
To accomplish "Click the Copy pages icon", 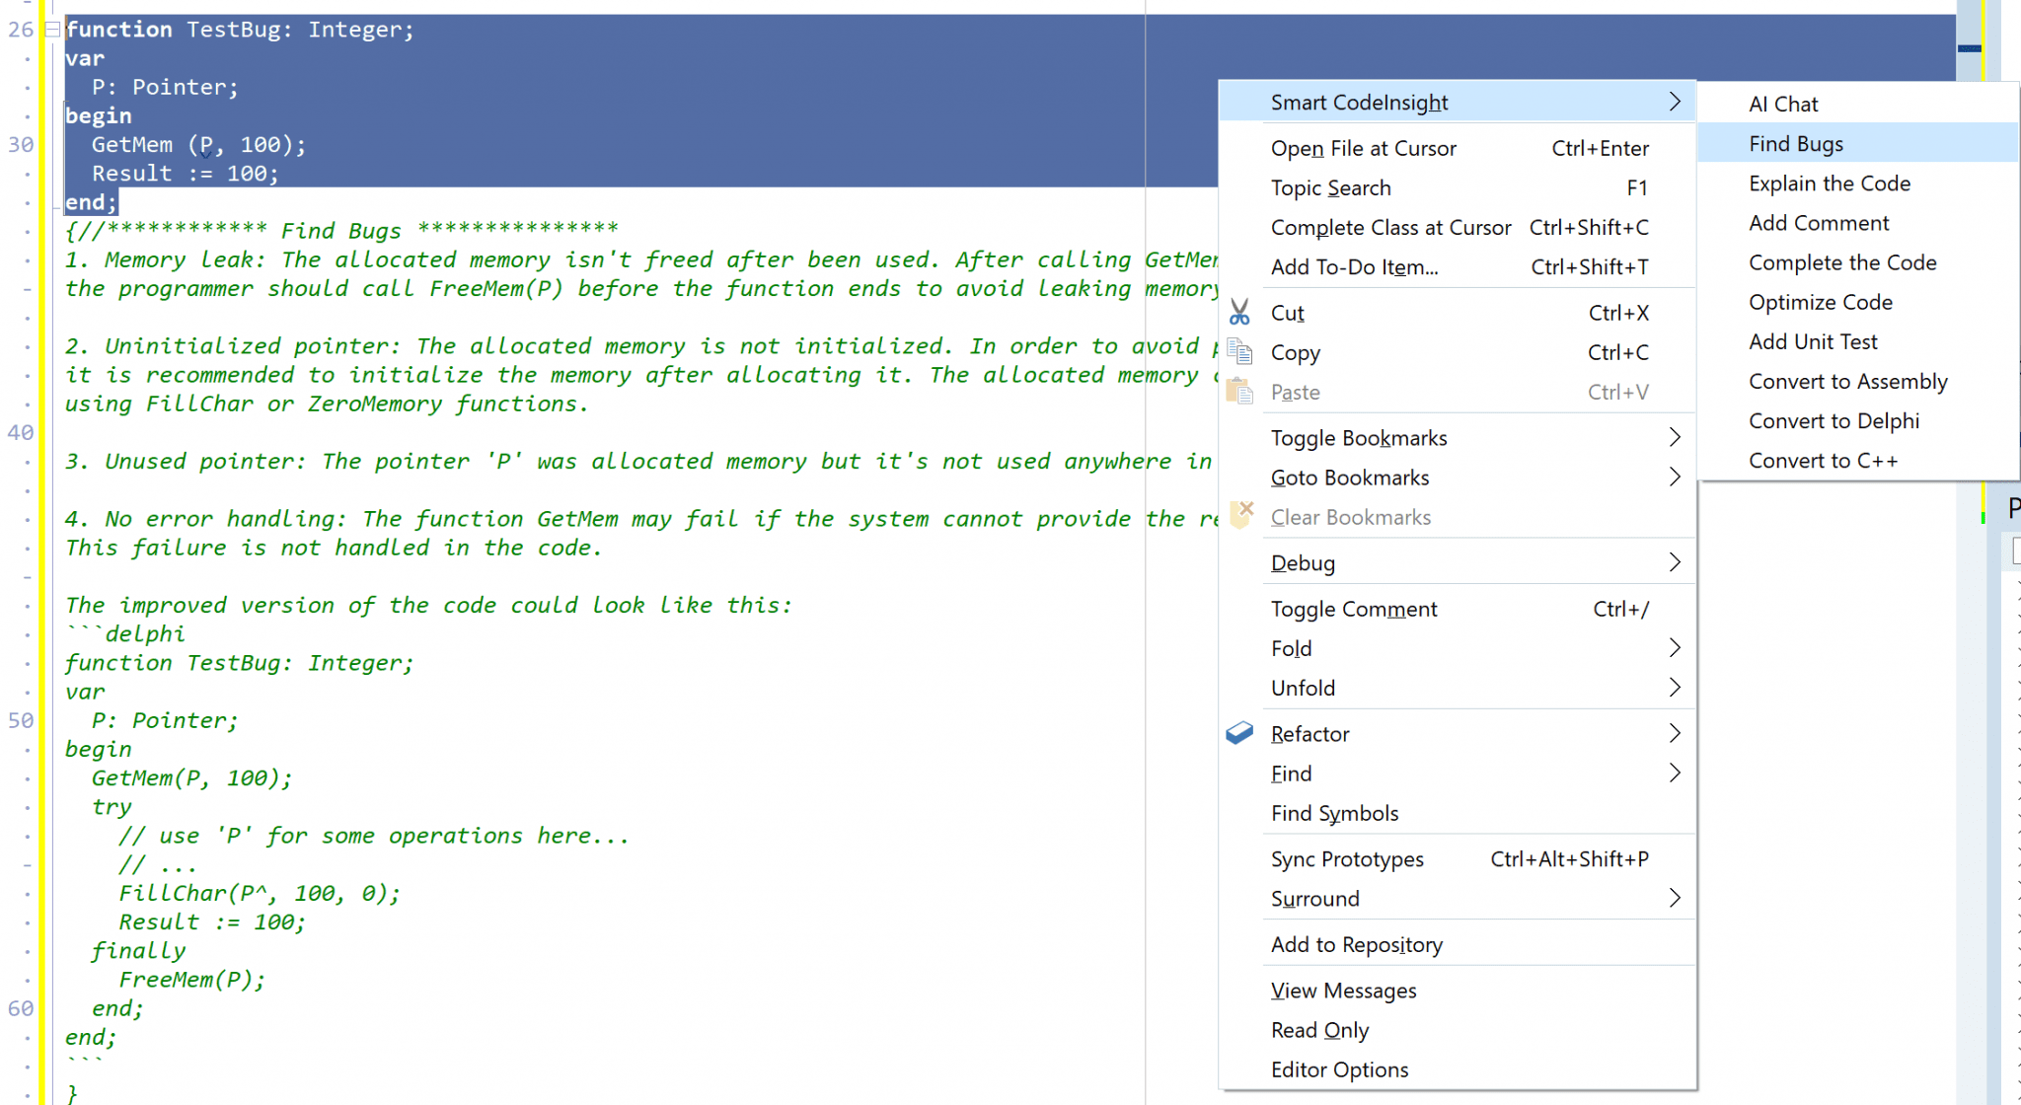I will [1239, 352].
